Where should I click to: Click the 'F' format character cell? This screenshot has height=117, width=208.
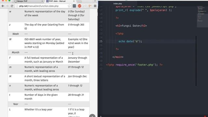click(x=10, y=58)
